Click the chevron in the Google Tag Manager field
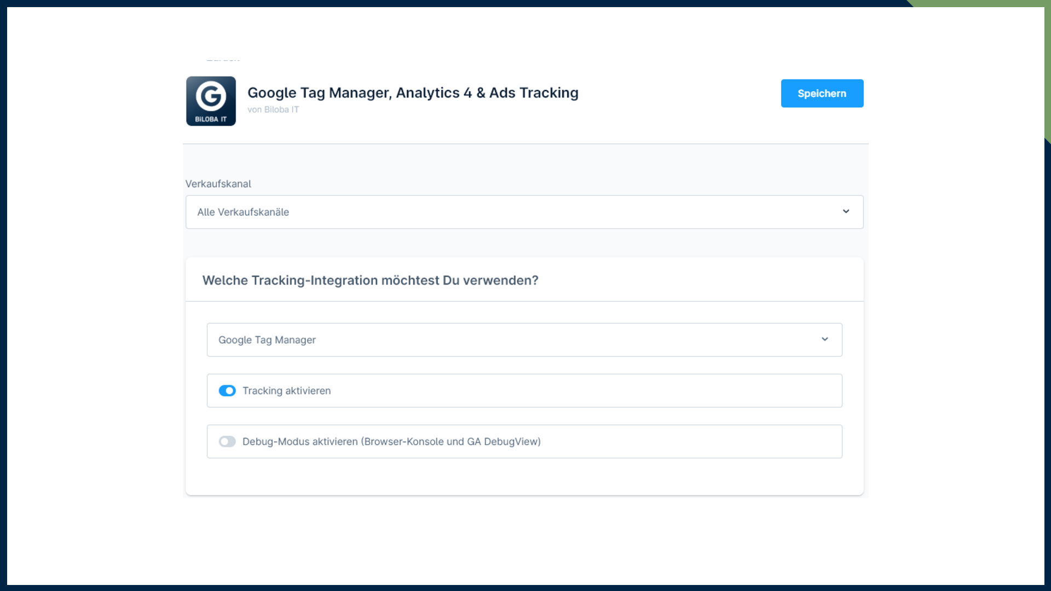The width and height of the screenshot is (1051, 591). (x=825, y=339)
